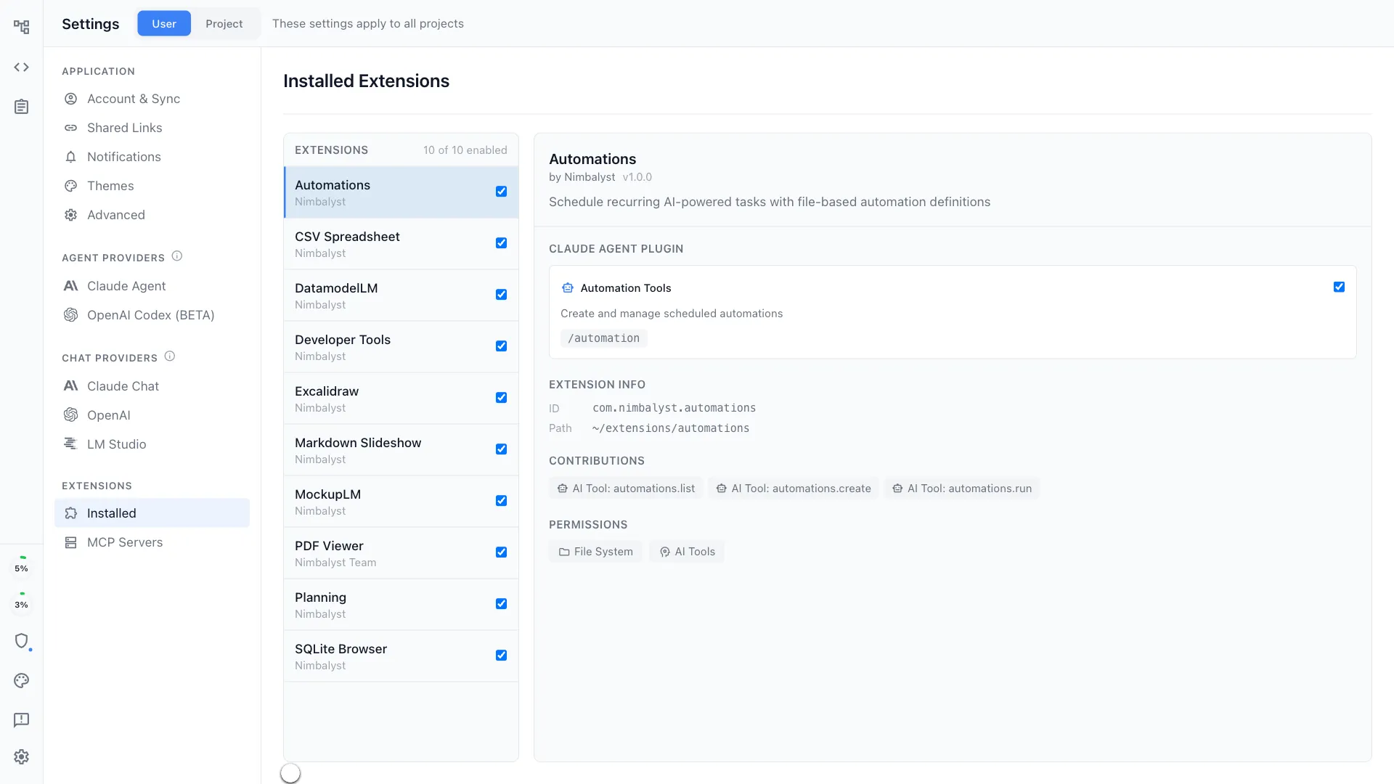
Task: Open MCP Servers settings
Action: coord(125,542)
